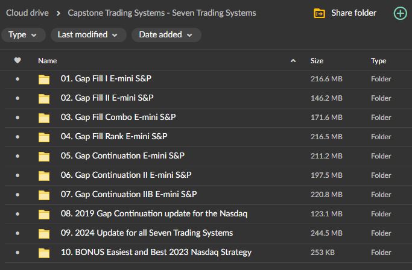Click the folder icon for 03. Gap Fill Combo
This screenshot has width=412, height=270.
click(x=44, y=118)
